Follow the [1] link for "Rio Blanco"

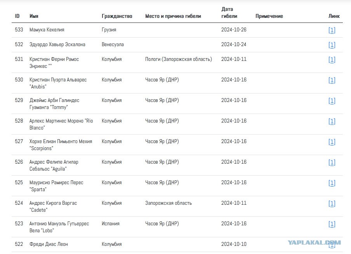coord(332,121)
